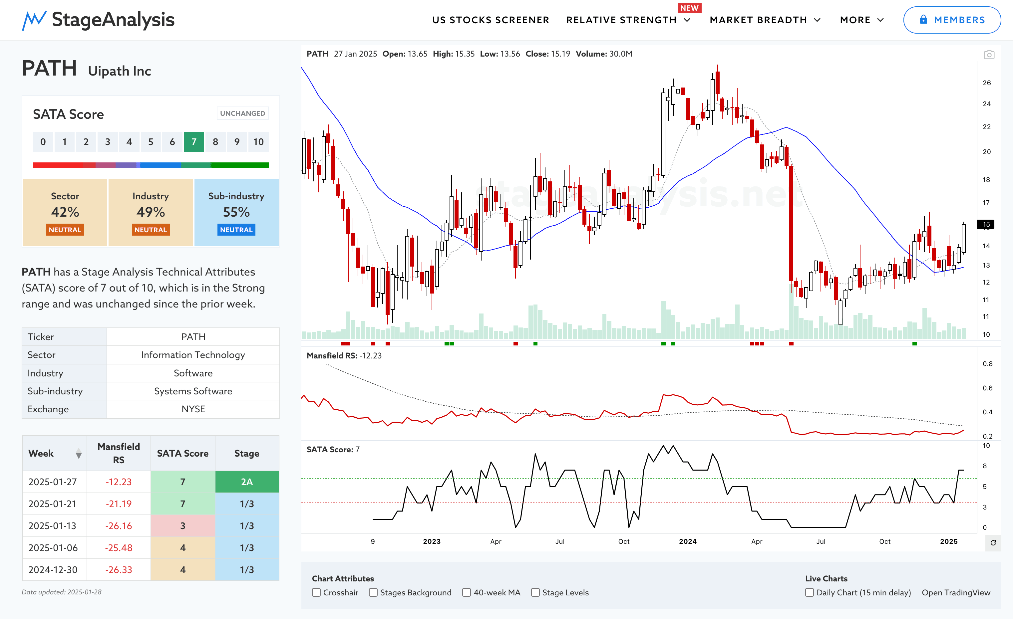Click the Information Technology sector value

coord(193,355)
